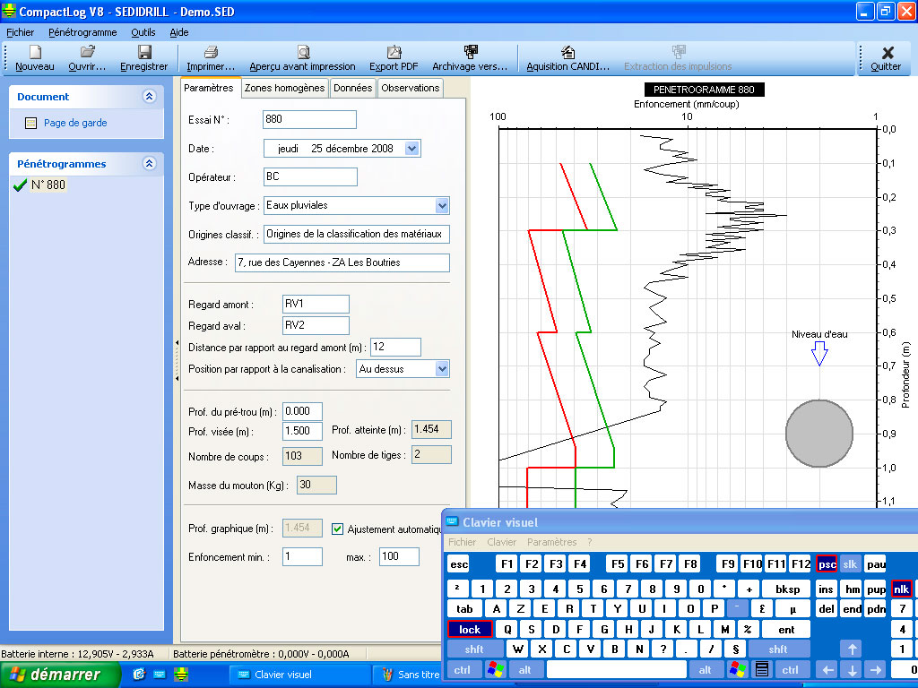The height and width of the screenshot is (688, 918).
Task: Toggle the left shft key on keyboard
Action: (474, 649)
